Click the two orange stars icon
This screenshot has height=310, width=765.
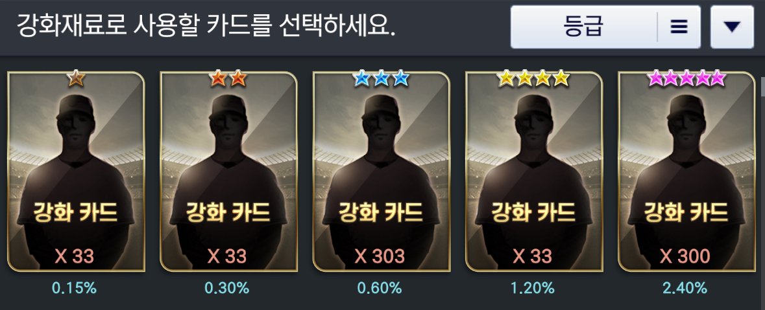tap(228, 78)
